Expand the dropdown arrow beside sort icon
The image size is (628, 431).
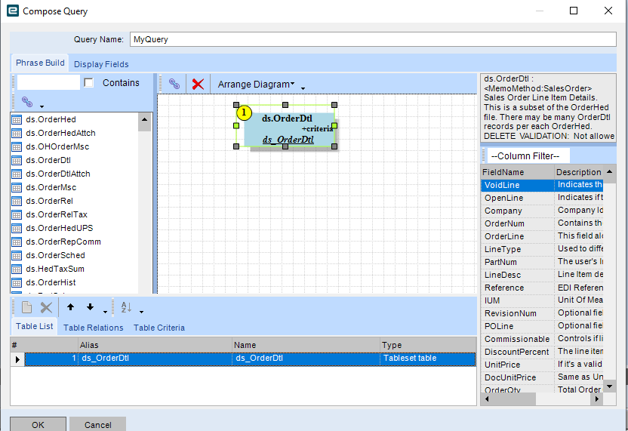pyautogui.click(x=140, y=310)
